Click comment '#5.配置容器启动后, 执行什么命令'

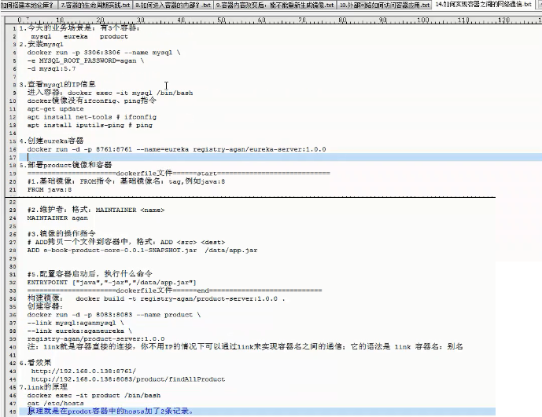pos(90,274)
